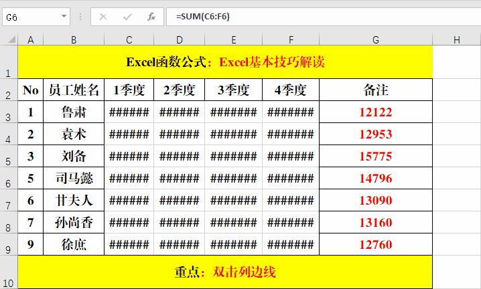Select column D header

click(179, 39)
